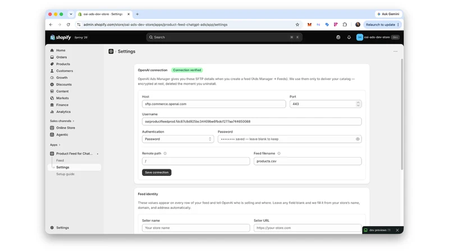Open the dev previews panel
The width and height of the screenshot is (449, 252).
point(378,230)
